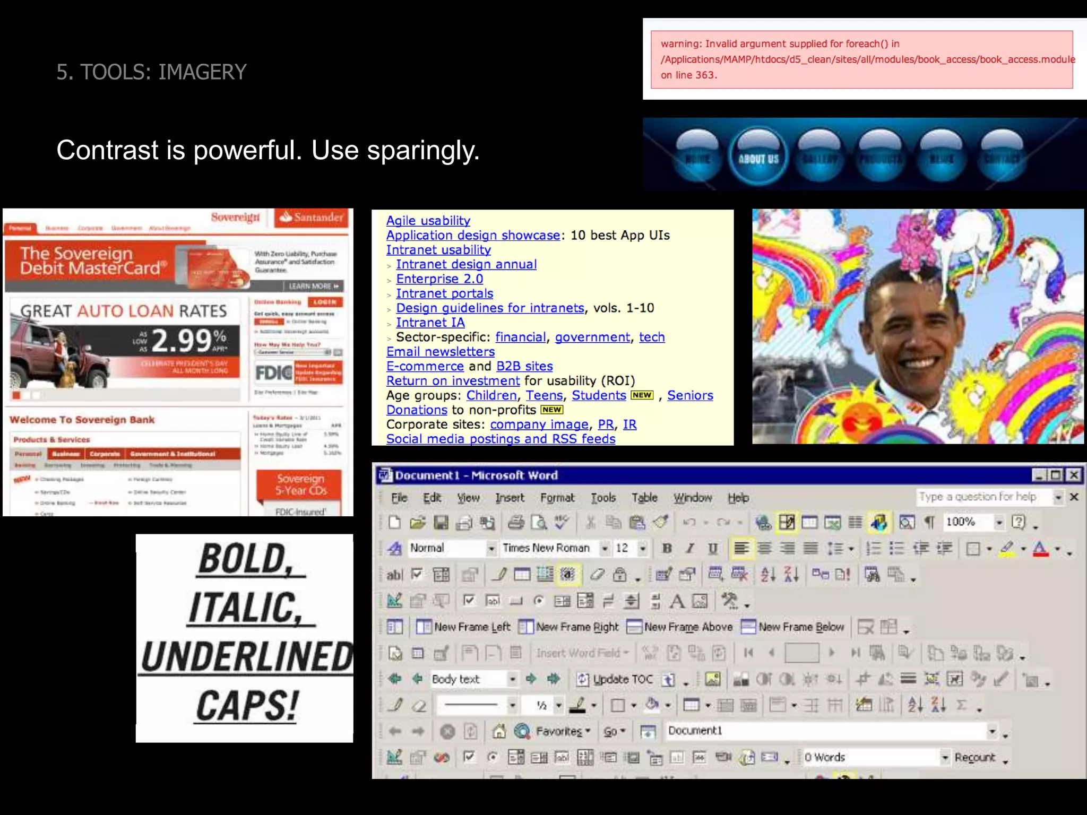Image resolution: width=1087 pixels, height=815 pixels.
Task: Select the option button radio control
Action: (539, 601)
